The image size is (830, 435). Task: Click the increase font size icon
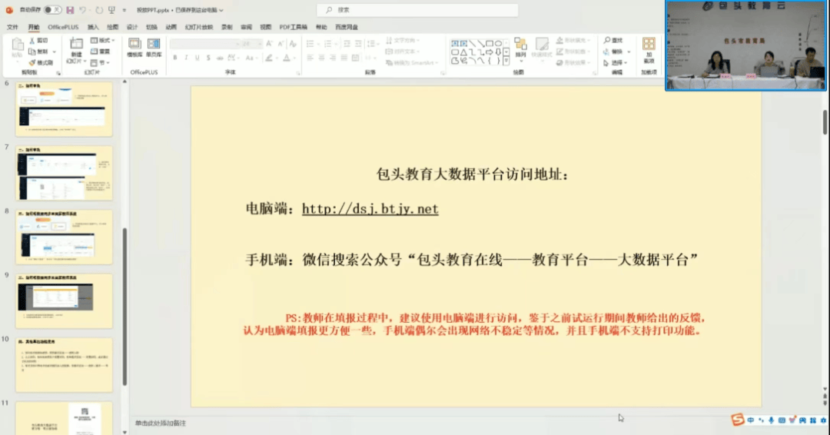(x=270, y=44)
